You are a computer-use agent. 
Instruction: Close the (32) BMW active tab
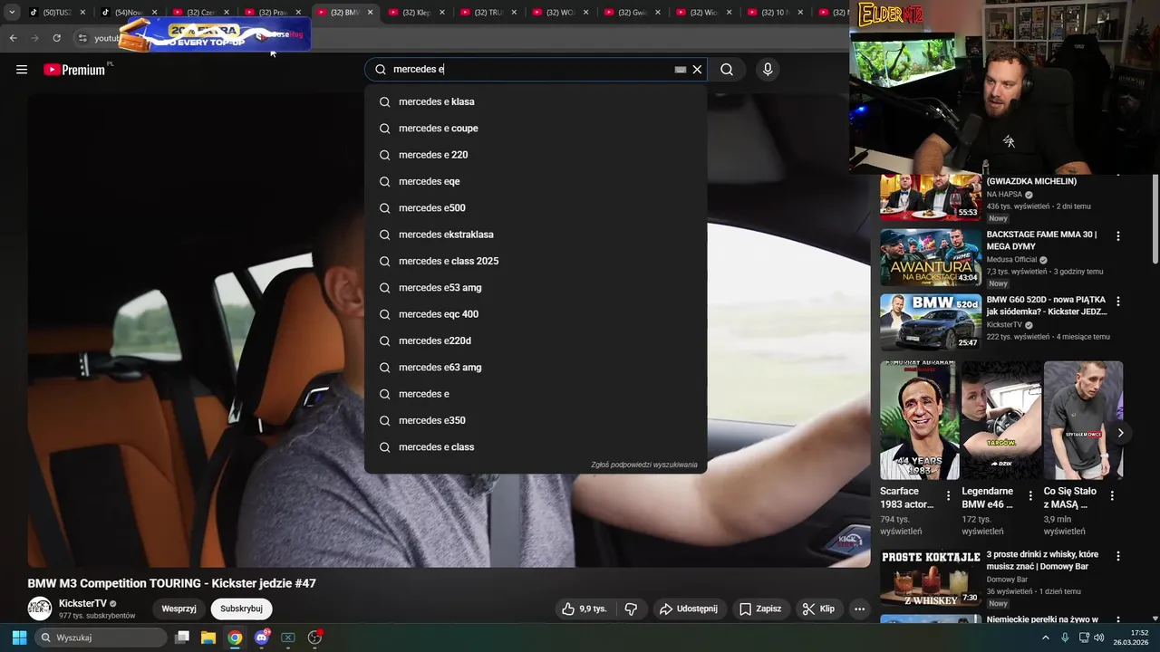point(370,13)
